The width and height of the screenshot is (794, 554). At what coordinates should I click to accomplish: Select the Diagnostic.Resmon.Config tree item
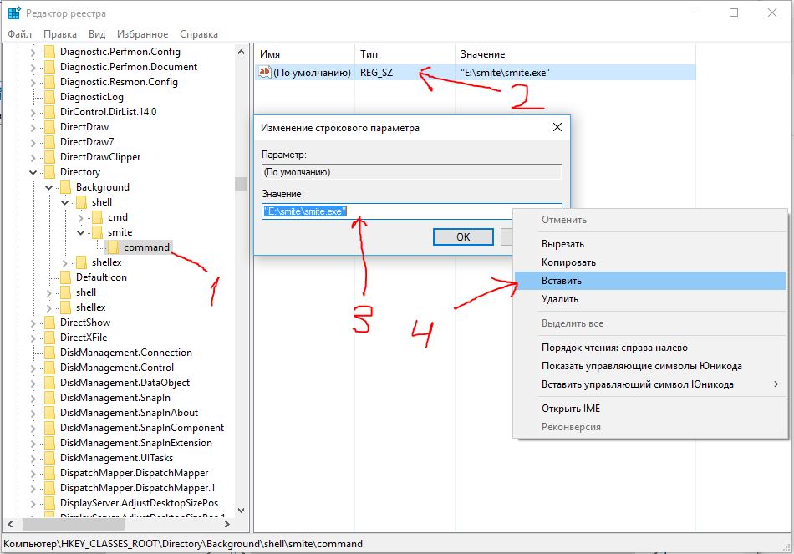119,82
